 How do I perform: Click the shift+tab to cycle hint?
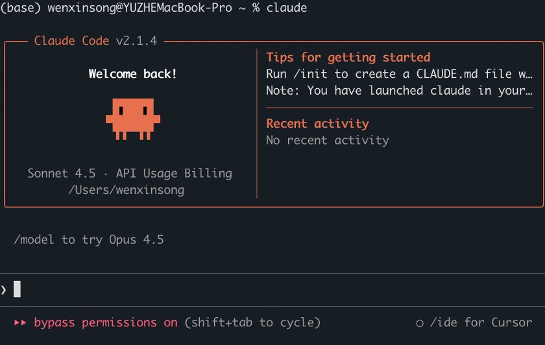pos(252,322)
